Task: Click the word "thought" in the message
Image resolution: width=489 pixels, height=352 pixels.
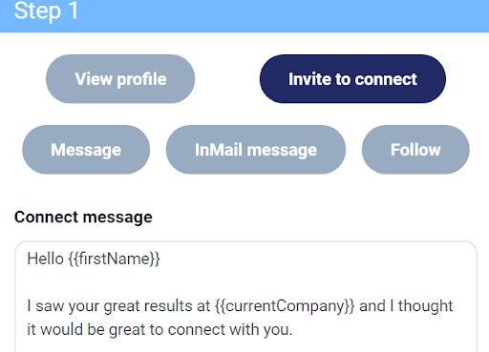Action: pyautogui.click(x=425, y=306)
